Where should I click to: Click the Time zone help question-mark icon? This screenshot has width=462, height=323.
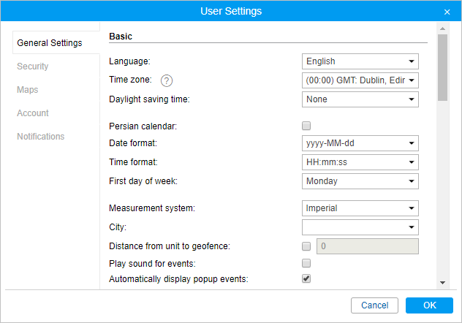[x=167, y=80]
